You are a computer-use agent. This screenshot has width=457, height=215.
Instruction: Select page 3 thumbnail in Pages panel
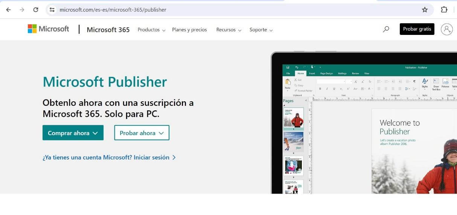[x=293, y=166]
